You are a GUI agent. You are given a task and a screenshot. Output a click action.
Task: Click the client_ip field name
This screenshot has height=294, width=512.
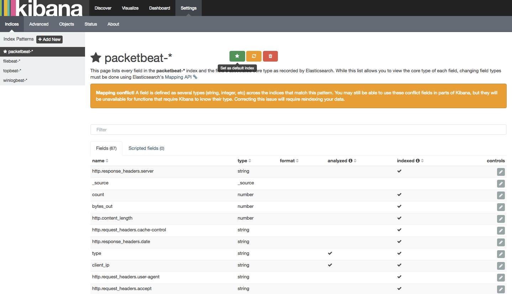click(x=101, y=265)
